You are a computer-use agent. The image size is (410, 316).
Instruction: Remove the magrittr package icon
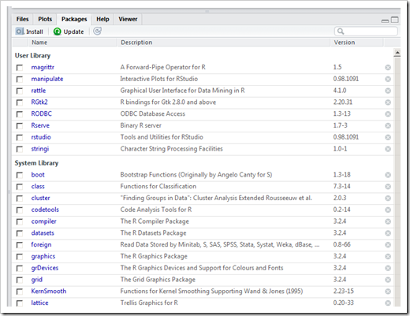click(388, 68)
